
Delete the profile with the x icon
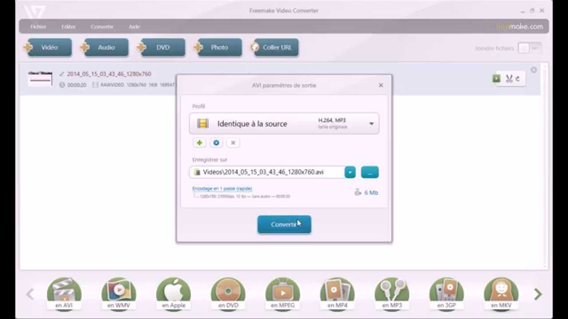tap(233, 143)
